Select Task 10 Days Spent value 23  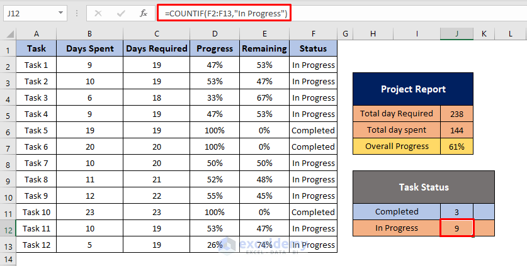(90, 213)
